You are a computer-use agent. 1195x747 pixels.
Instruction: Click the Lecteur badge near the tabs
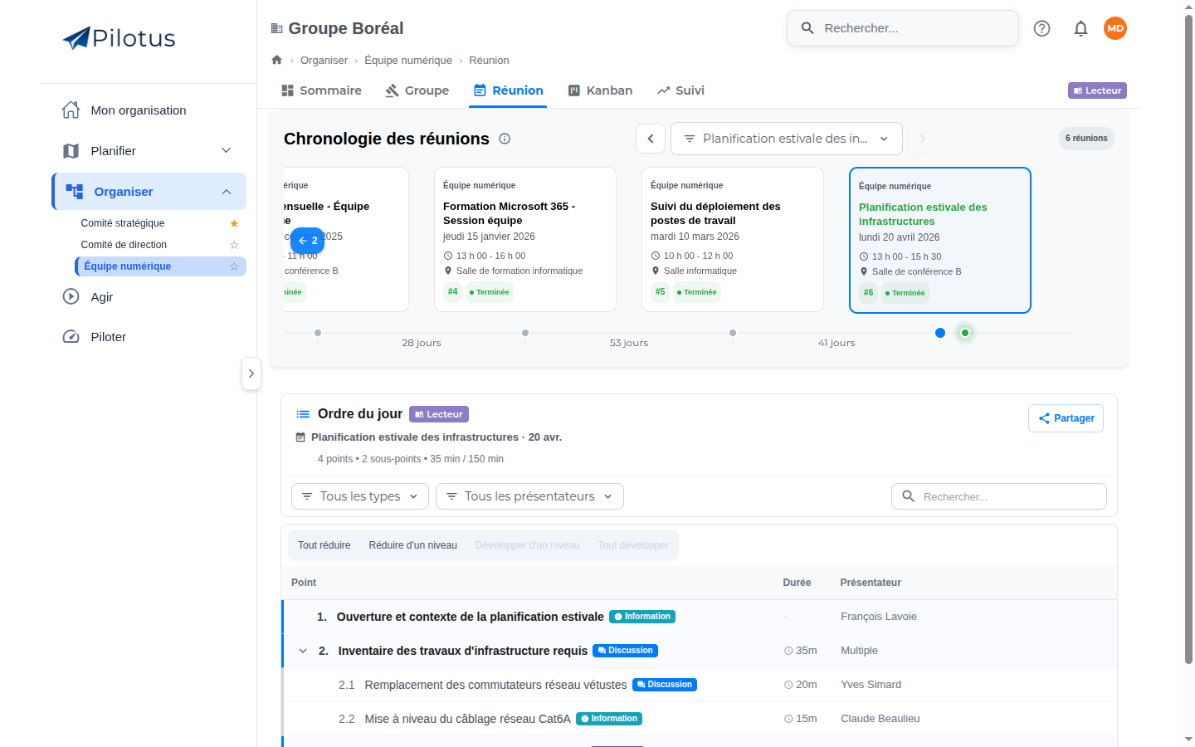(x=1097, y=90)
